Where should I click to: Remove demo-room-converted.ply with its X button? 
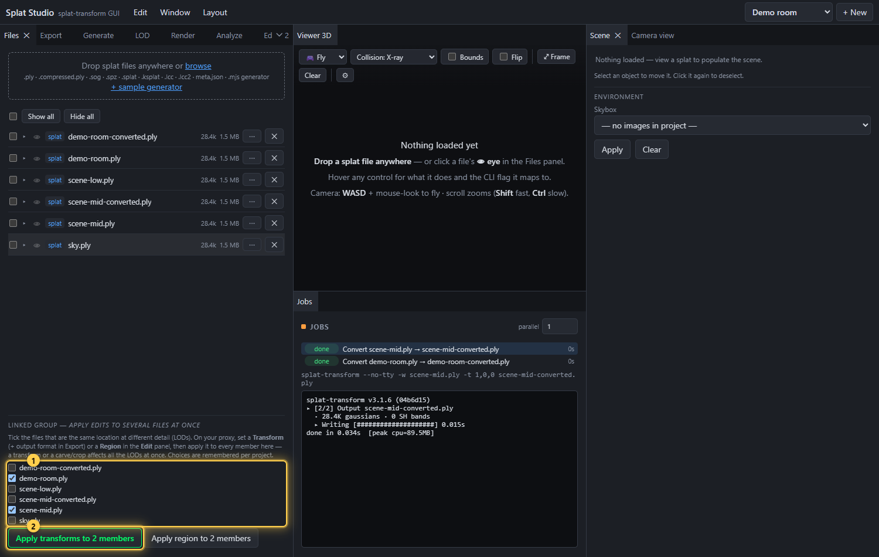tap(274, 137)
